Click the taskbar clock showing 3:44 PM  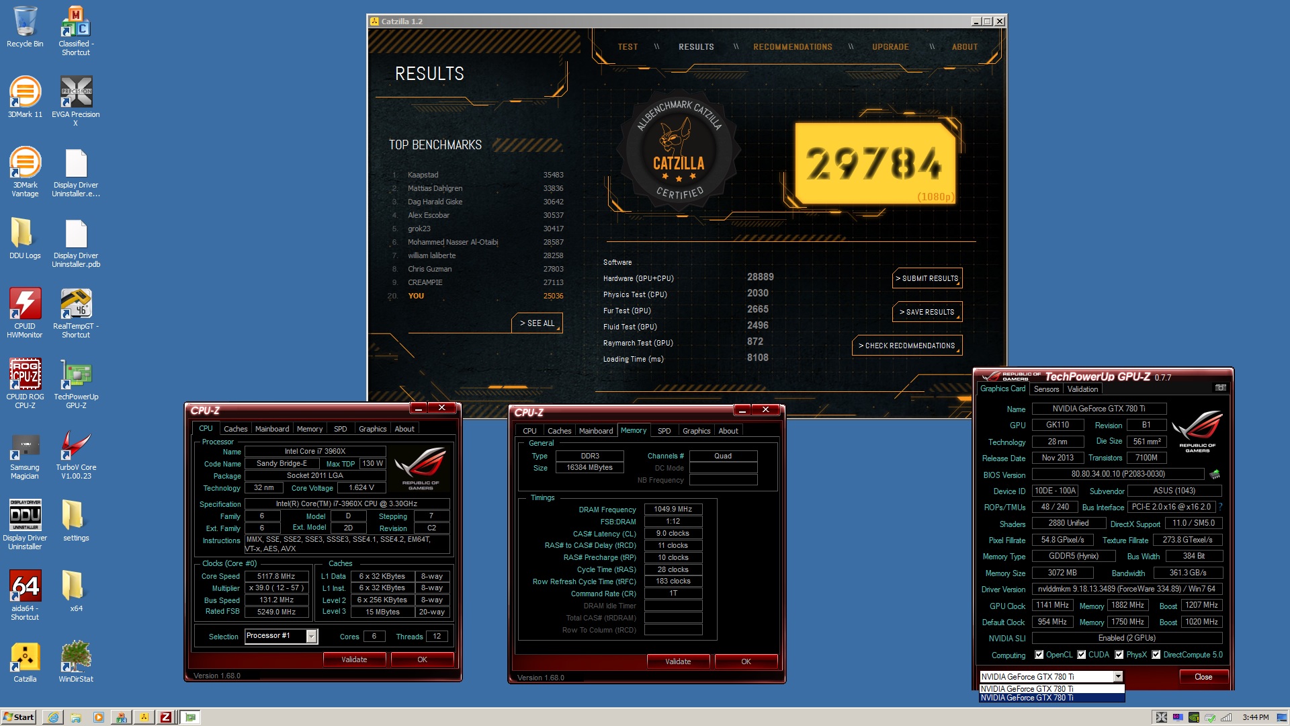coord(1256,717)
